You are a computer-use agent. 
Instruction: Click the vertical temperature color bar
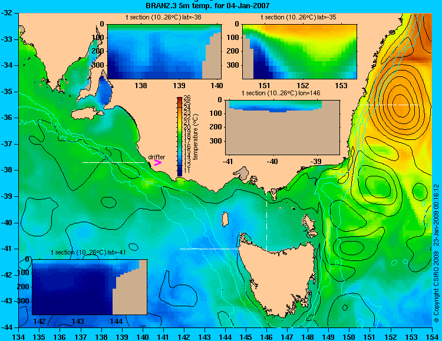tap(179, 136)
